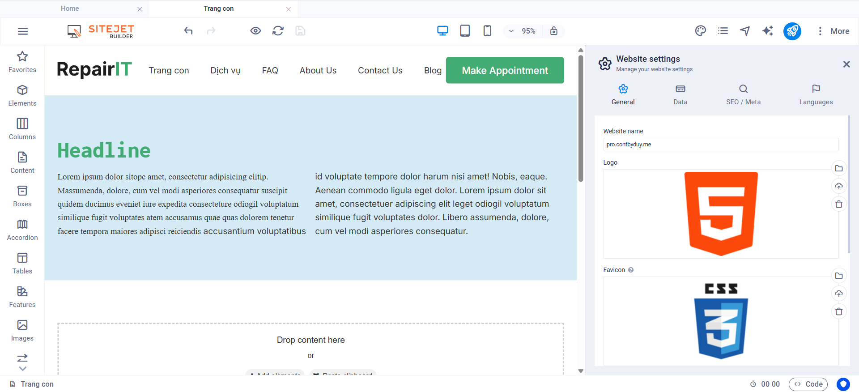Switch to tablet device view
The height and width of the screenshot is (392, 859).
click(x=465, y=31)
